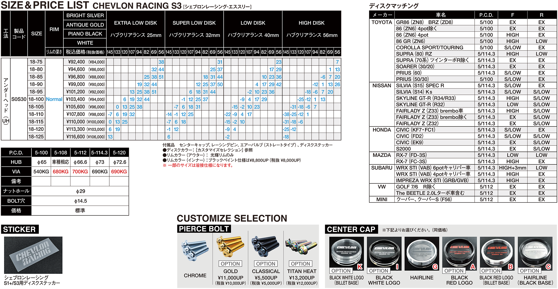Select the Chrome pierce bolt image
Viewport: 558px width, 289px height.
[195, 251]
